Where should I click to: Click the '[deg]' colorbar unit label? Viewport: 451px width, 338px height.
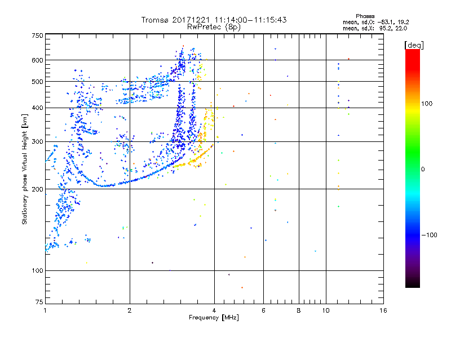(414, 45)
